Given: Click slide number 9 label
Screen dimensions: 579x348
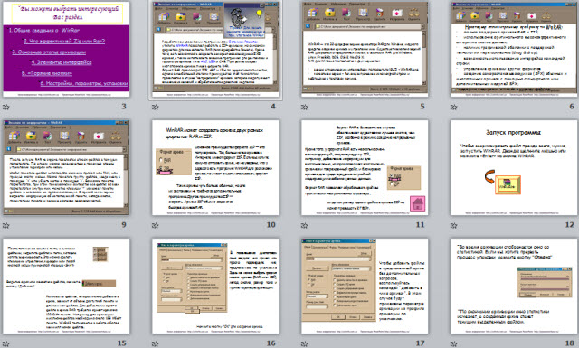Looking at the screenshot, I should point(124,225).
